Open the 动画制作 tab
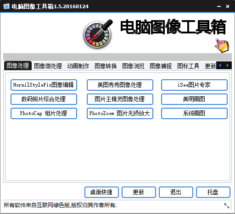The image size is (235, 214). [x=78, y=66]
